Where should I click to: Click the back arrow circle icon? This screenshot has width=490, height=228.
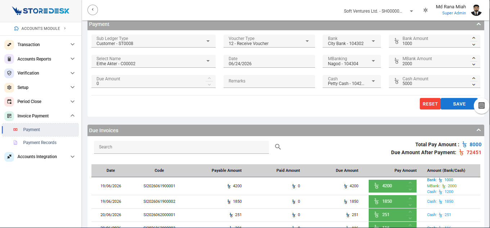pyautogui.click(x=93, y=10)
